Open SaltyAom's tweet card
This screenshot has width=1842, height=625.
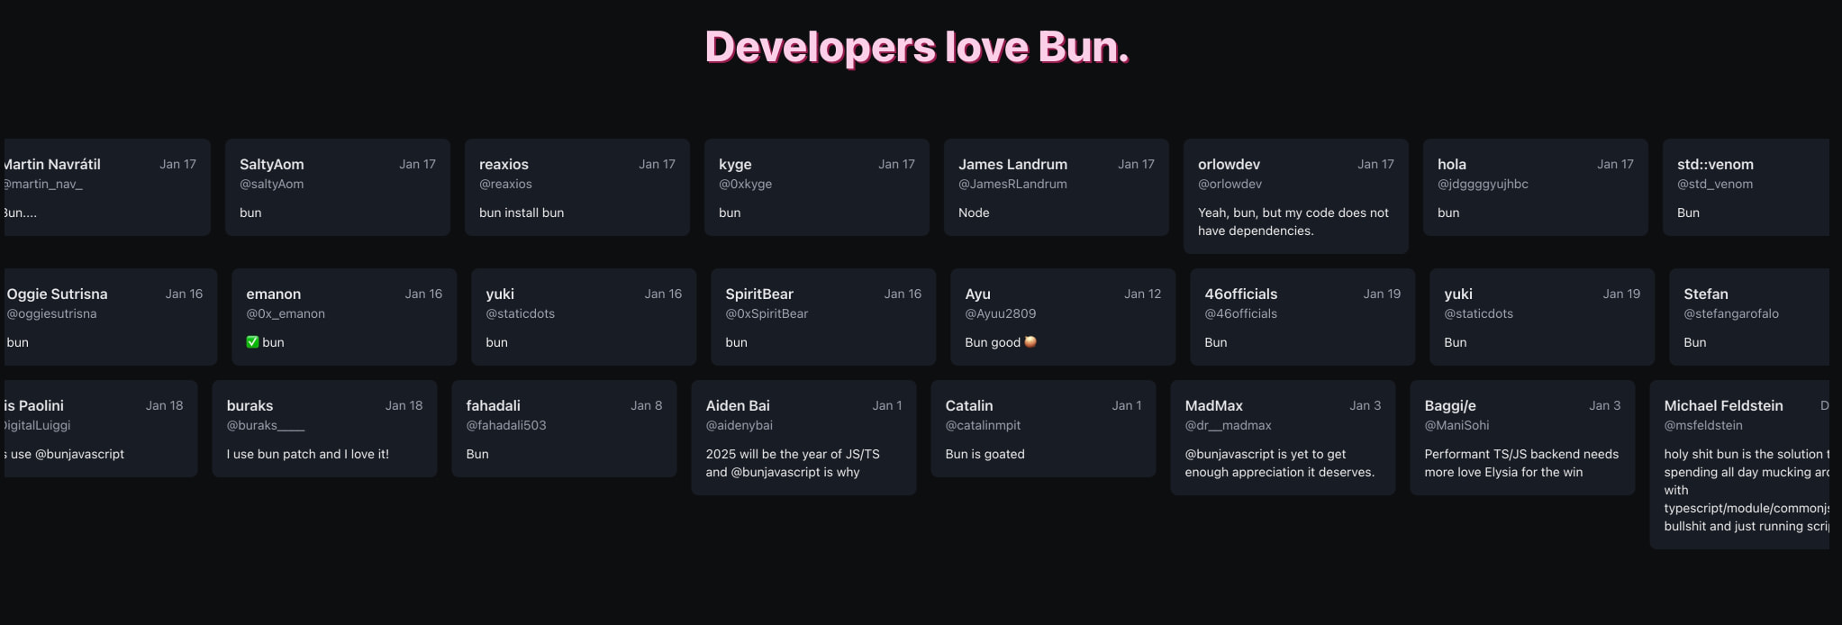coord(338,187)
